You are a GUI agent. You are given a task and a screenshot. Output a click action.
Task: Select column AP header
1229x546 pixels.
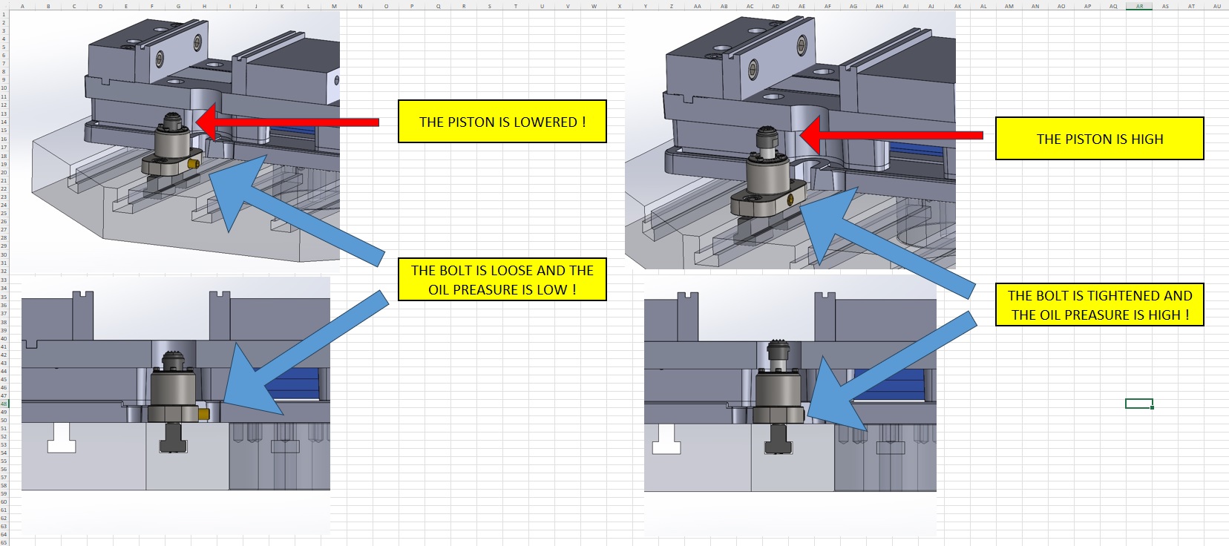1087,6
